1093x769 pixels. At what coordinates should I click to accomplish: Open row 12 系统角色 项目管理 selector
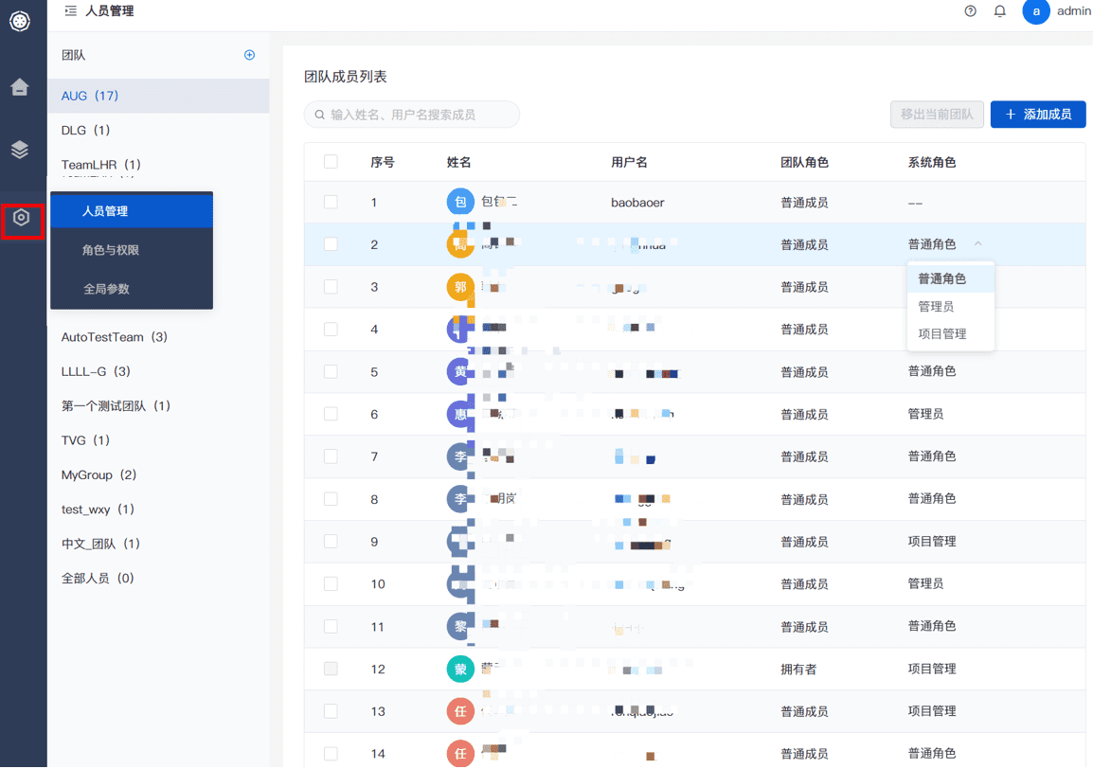click(x=931, y=669)
